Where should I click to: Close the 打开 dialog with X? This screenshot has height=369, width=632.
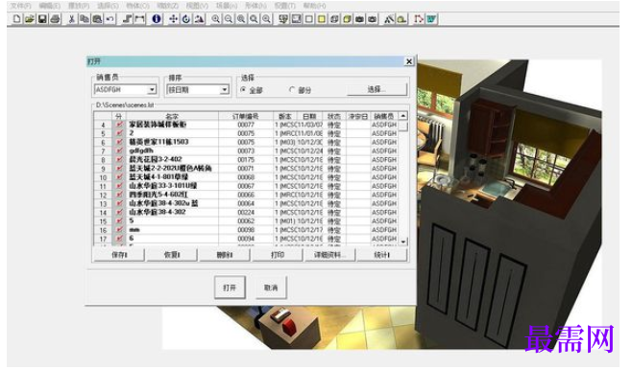409,61
